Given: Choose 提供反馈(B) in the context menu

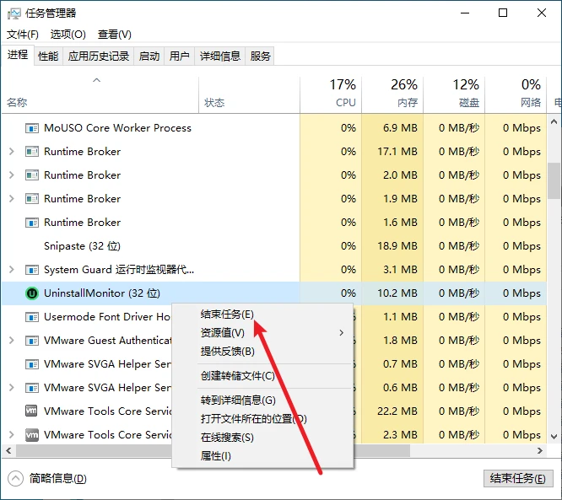Looking at the screenshot, I should click(262, 352).
